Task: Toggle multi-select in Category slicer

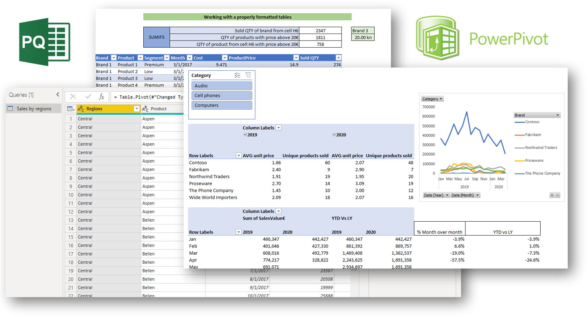Action: point(237,75)
